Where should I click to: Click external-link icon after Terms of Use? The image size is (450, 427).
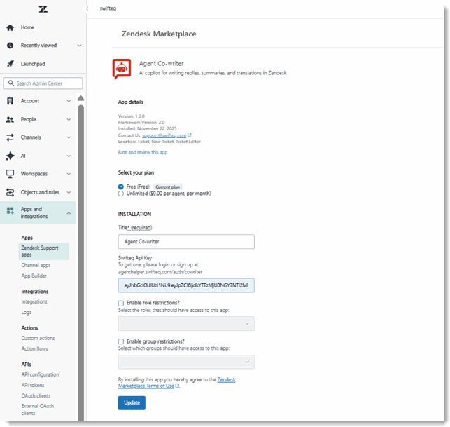point(177,386)
